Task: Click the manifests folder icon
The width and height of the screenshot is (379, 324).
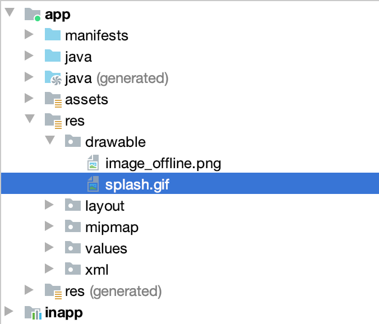Action: 53,34
